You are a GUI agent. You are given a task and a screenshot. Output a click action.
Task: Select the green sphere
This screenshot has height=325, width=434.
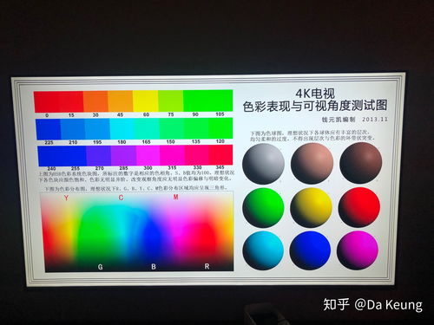[x=263, y=207]
